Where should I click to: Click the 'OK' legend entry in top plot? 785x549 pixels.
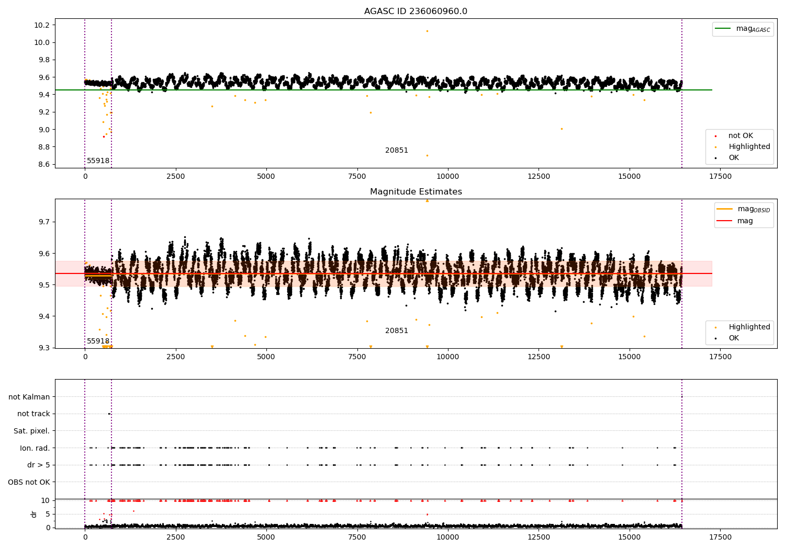tap(734, 158)
